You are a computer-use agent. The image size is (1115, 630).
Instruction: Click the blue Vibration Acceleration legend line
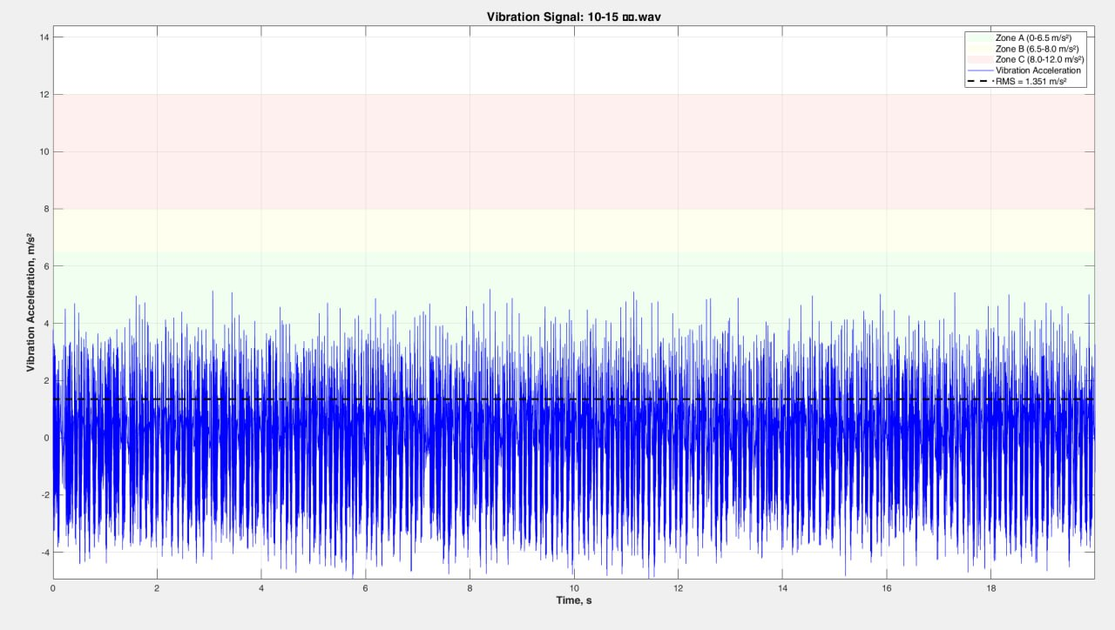[x=979, y=70]
